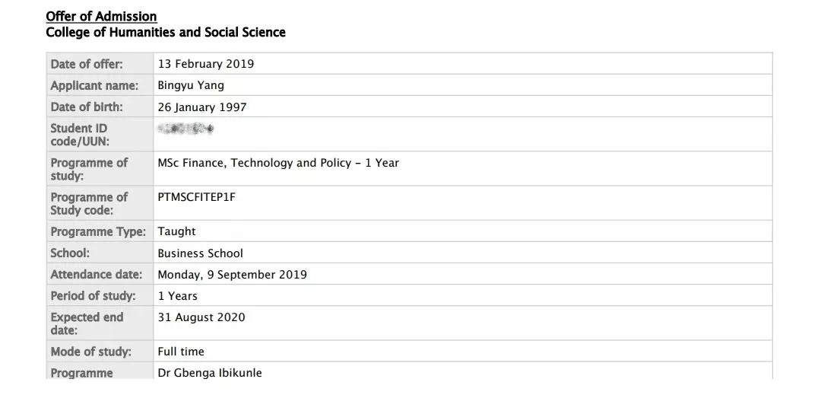This screenshot has width=821, height=398.
Task: Click the 'Applicant name:' row label
Action: pyautogui.click(x=94, y=85)
